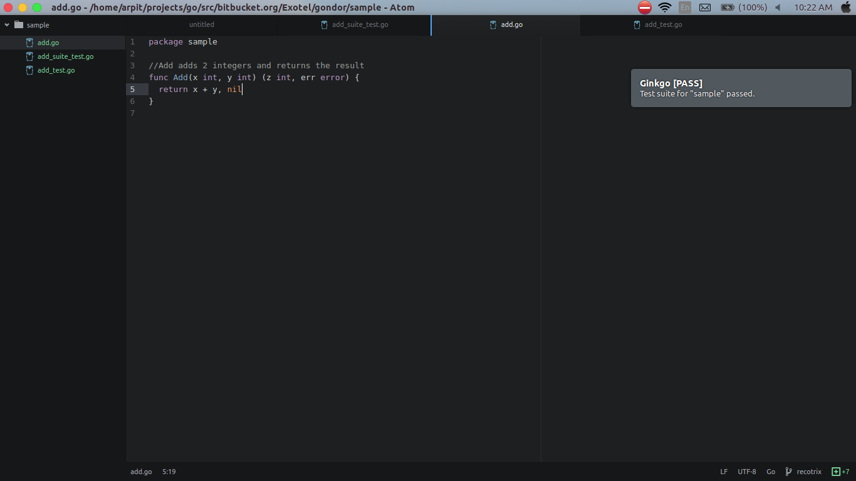Open add.go in the tree view
Image resolution: width=856 pixels, height=481 pixels.
48,43
